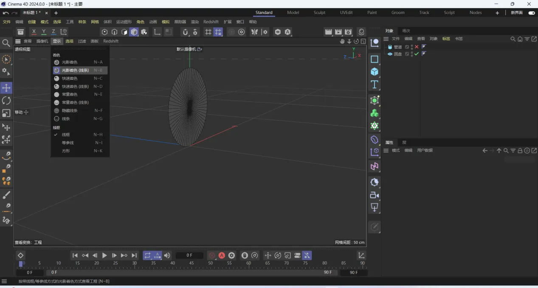Toggle the 新界面 switch

(x=531, y=13)
